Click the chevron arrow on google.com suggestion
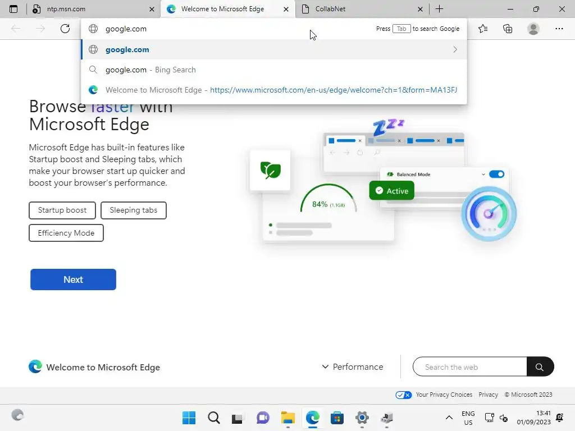Image resolution: width=575 pixels, height=431 pixels. point(455,49)
